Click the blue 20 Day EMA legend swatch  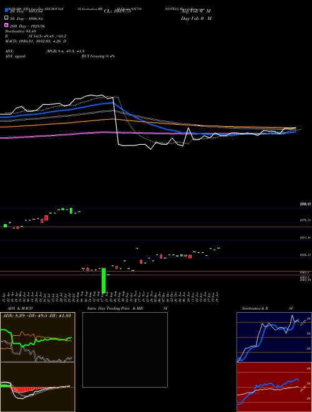point(6,11)
